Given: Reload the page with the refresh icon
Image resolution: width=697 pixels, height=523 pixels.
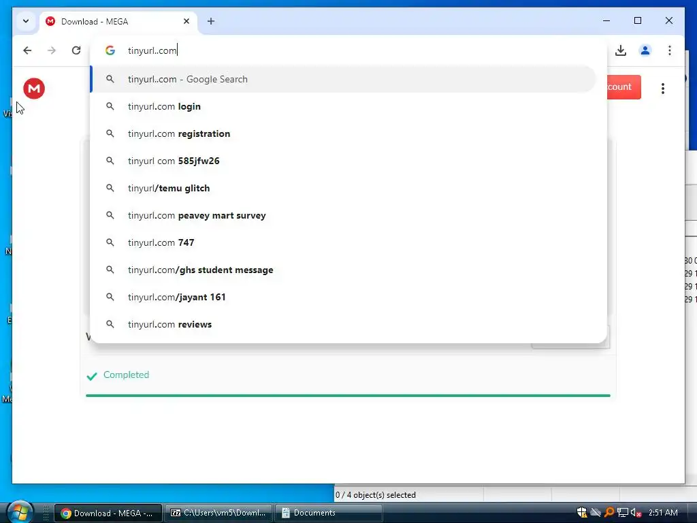Looking at the screenshot, I should [x=76, y=50].
